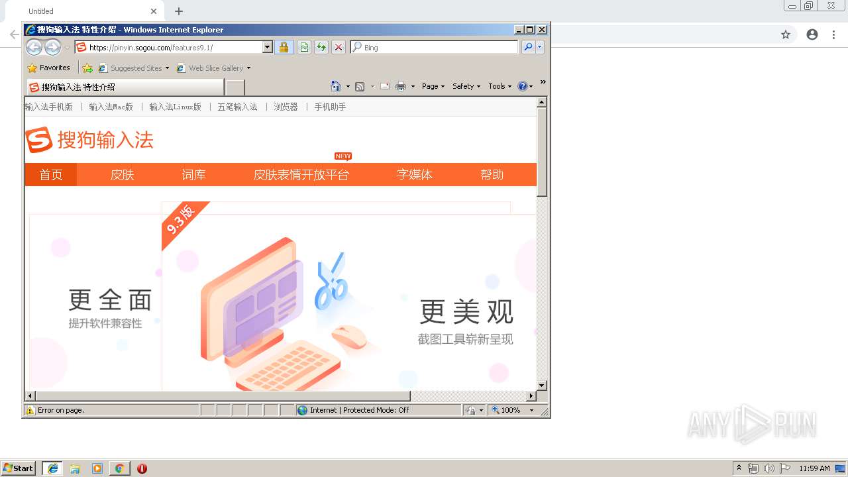The width and height of the screenshot is (848, 477).
Task: Open Favorites star panel
Action: click(48, 68)
